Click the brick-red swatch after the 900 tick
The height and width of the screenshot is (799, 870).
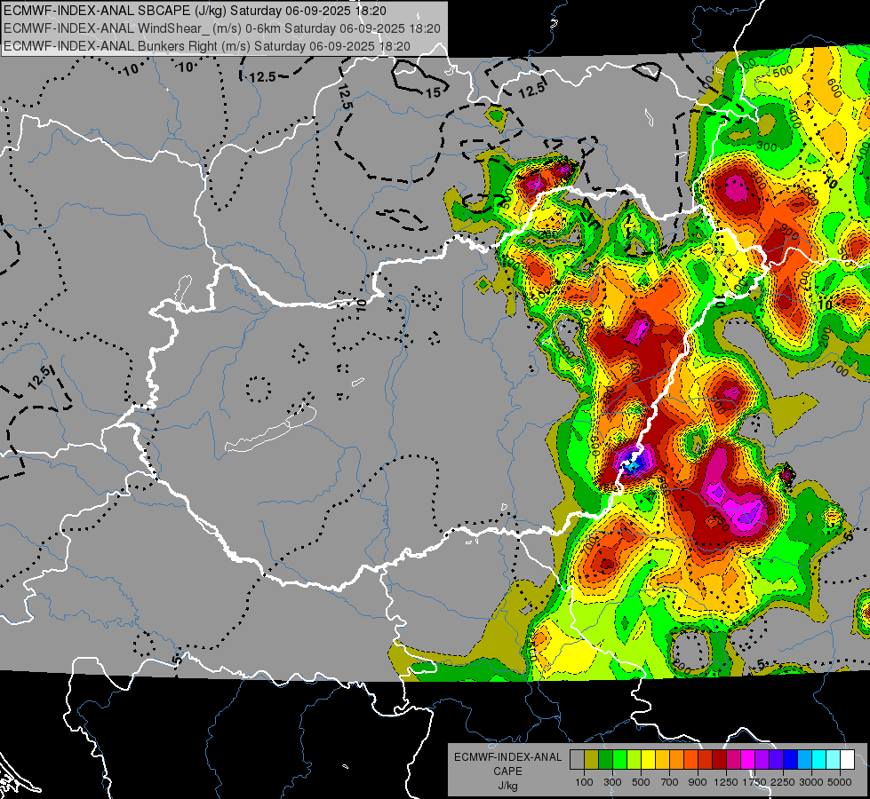[x=706, y=759]
